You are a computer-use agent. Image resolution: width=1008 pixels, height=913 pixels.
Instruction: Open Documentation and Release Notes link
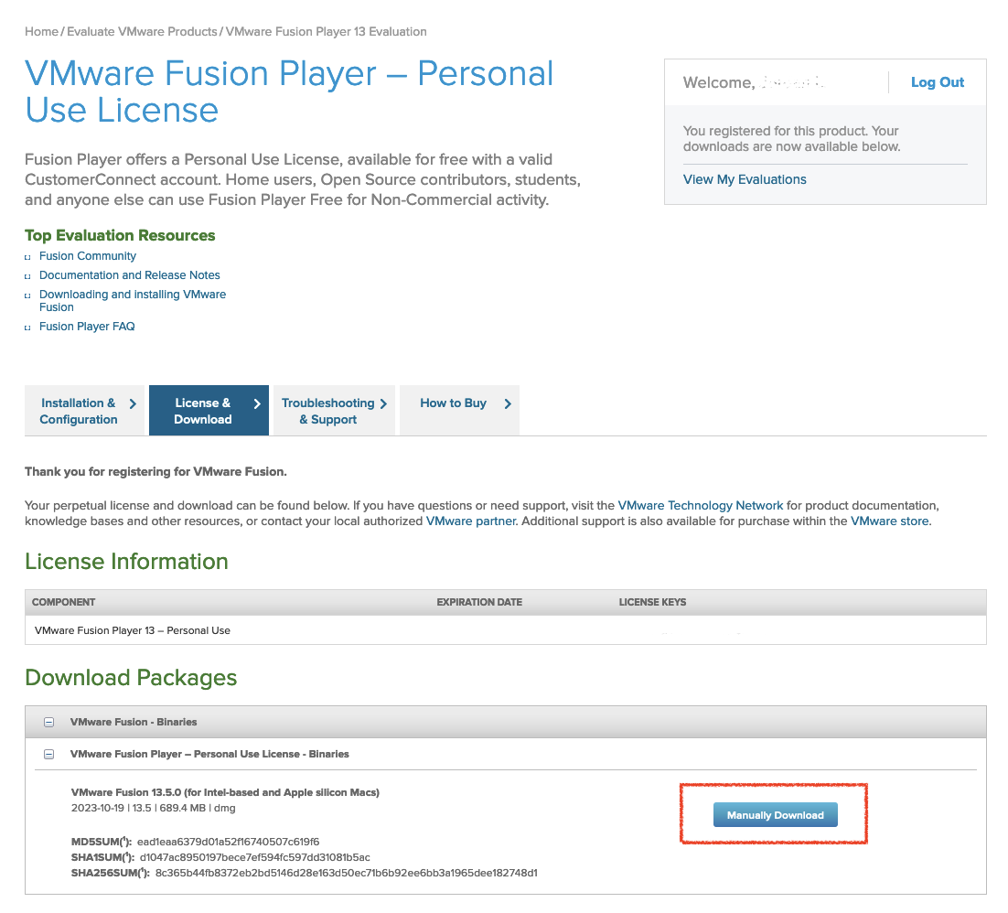coord(129,275)
